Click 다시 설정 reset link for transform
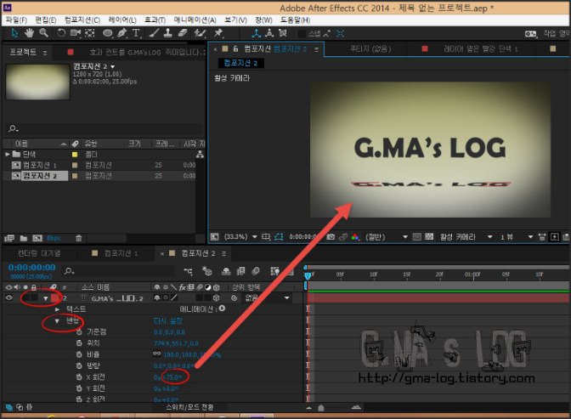The width and height of the screenshot is (571, 419). pos(168,321)
